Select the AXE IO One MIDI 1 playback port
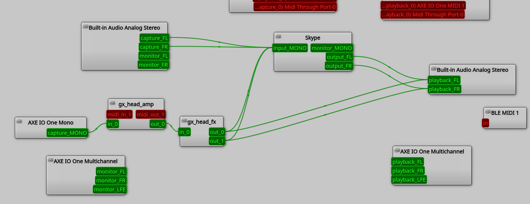Screen dimensions: 530x204 pyautogui.click(x=424, y=5)
